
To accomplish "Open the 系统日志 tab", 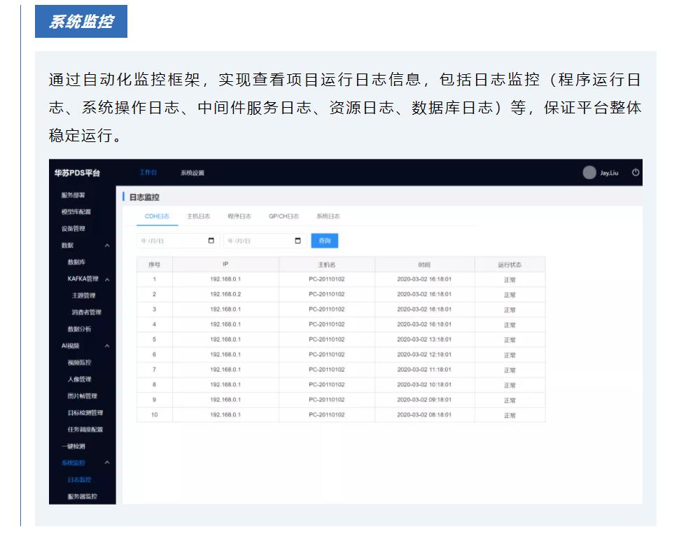I will pyautogui.click(x=328, y=216).
